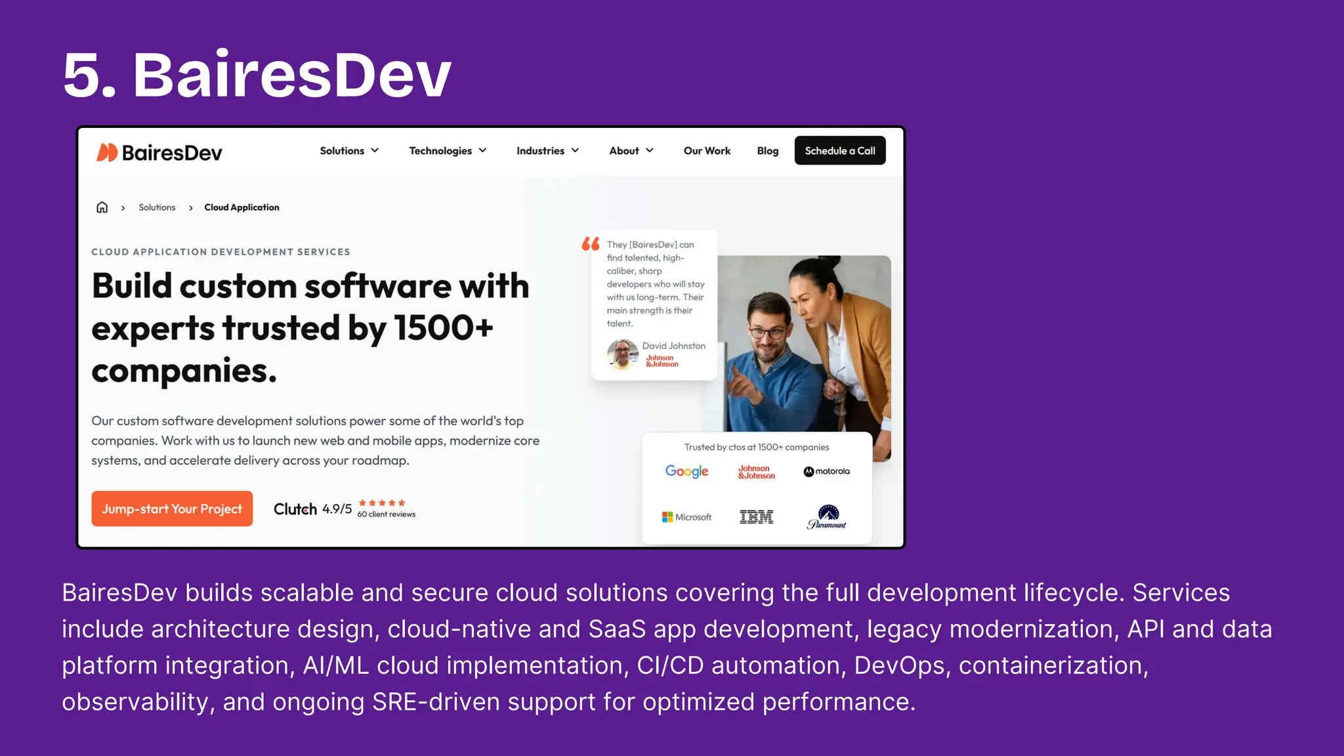The image size is (1344, 756).
Task: Click the Cloud Application breadcrumb
Action: [x=241, y=207]
